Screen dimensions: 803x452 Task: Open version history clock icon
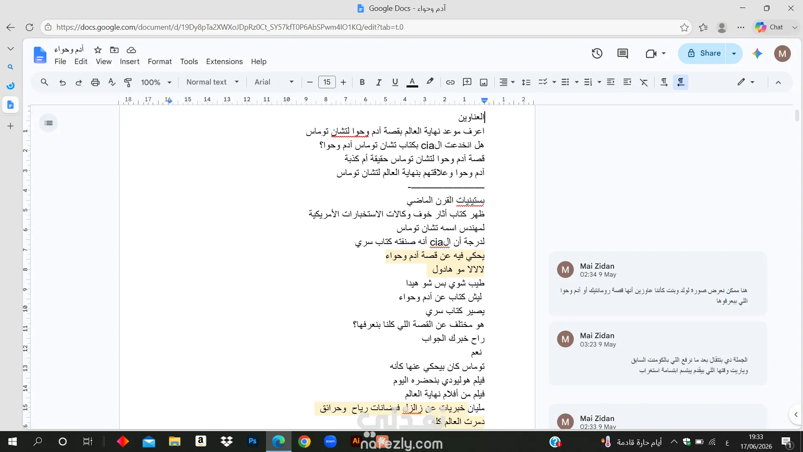pyautogui.click(x=597, y=53)
